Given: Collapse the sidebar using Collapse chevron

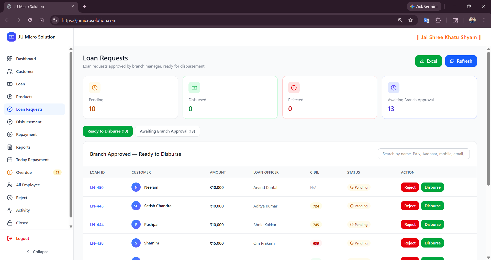Looking at the screenshot, I should pyautogui.click(x=28, y=252).
